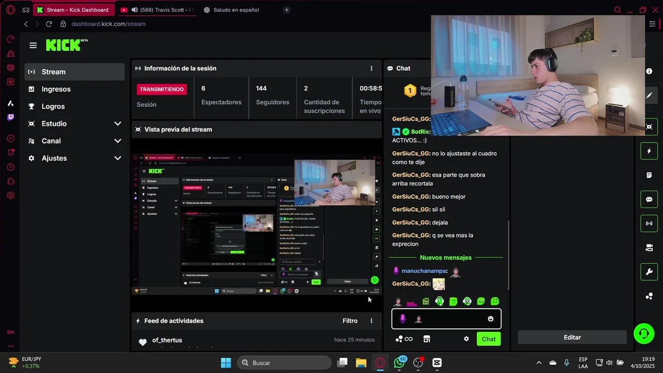This screenshot has width=663, height=373.
Task: Open the chat emoji picker
Action: click(491, 319)
